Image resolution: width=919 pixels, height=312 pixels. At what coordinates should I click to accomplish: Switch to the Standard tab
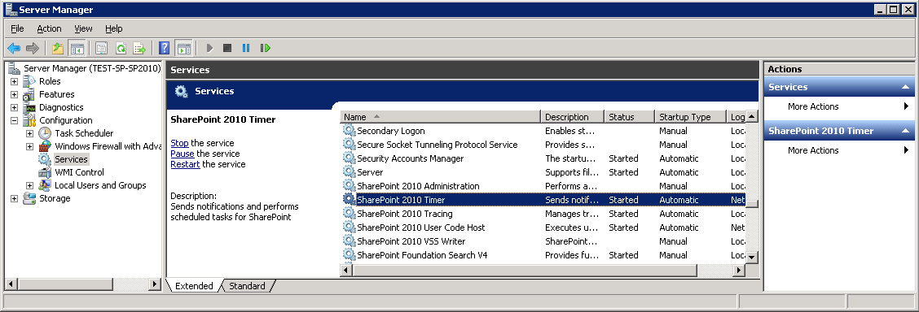point(247,286)
